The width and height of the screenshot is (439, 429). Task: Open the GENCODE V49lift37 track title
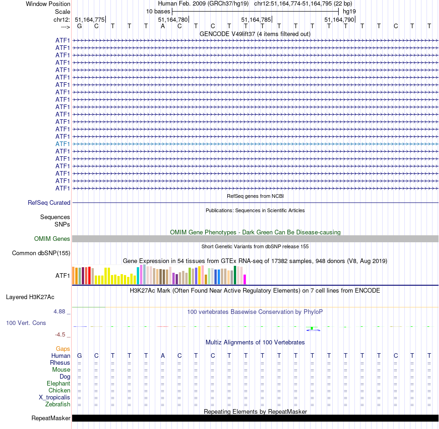pyautogui.click(x=255, y=34)
